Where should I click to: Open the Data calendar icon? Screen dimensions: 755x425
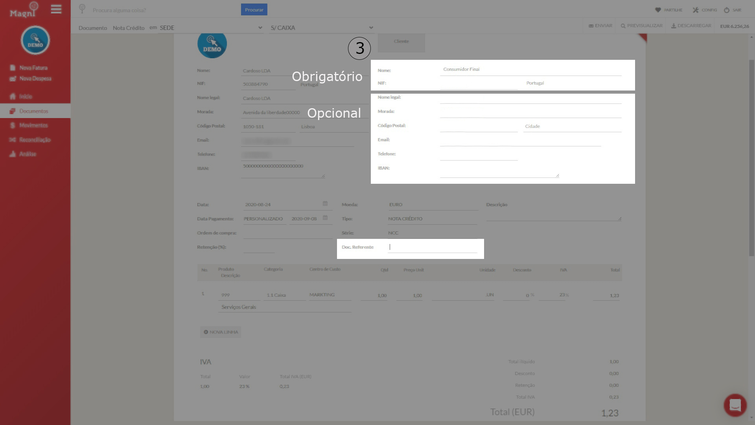(x=325, y=203)
